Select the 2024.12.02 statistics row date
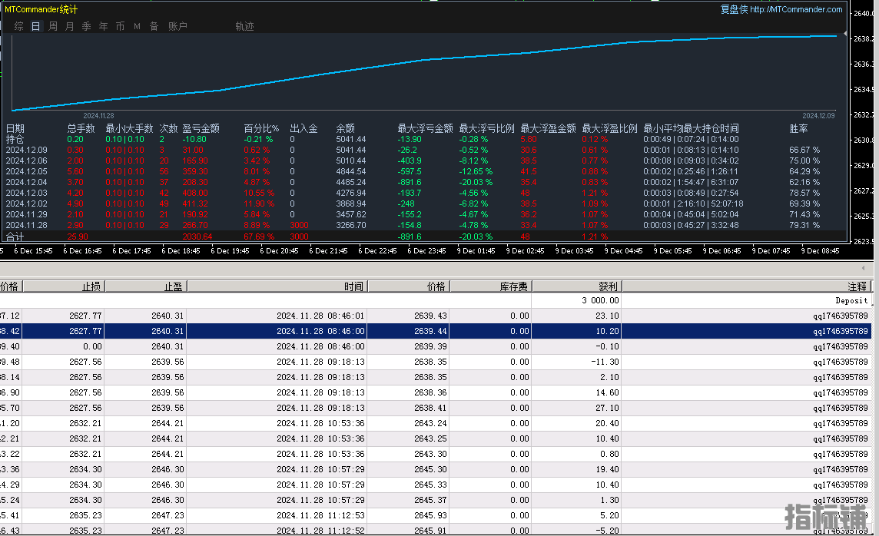Image resolution: width=879 pixels, height=536 pixels. 26,203
